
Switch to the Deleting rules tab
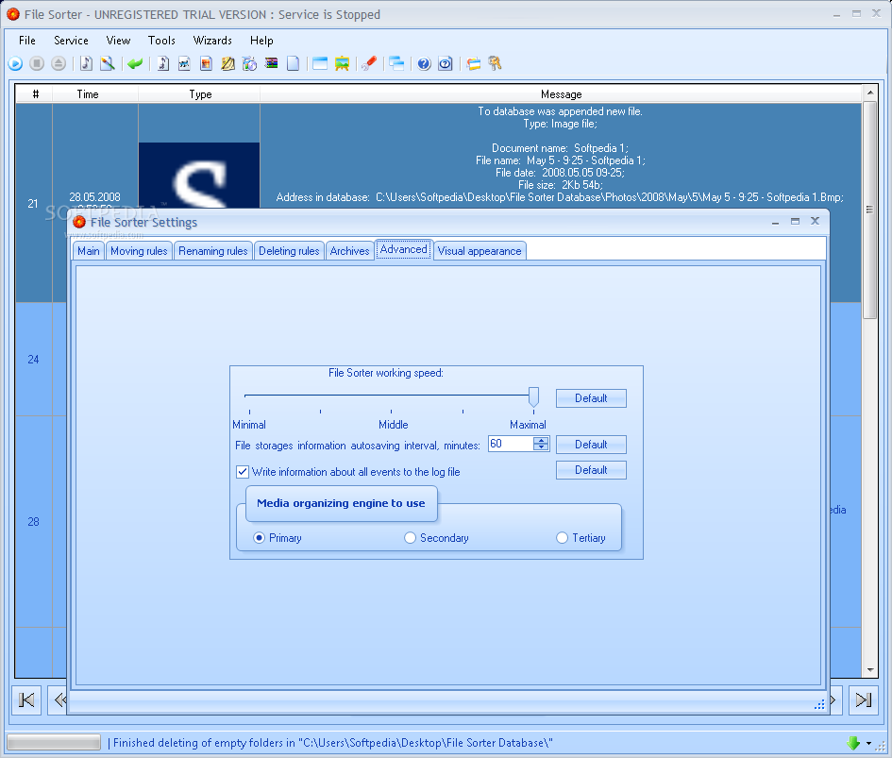click(x=289, y=251)
